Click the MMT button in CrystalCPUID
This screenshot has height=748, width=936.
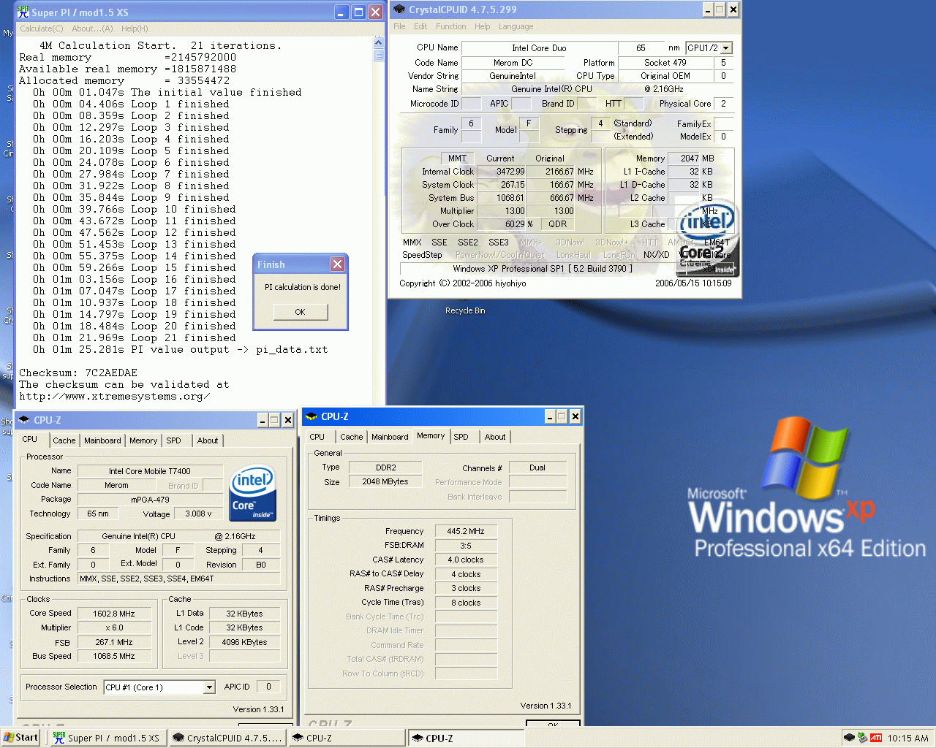pyautogui.click(x=457, y=159)
